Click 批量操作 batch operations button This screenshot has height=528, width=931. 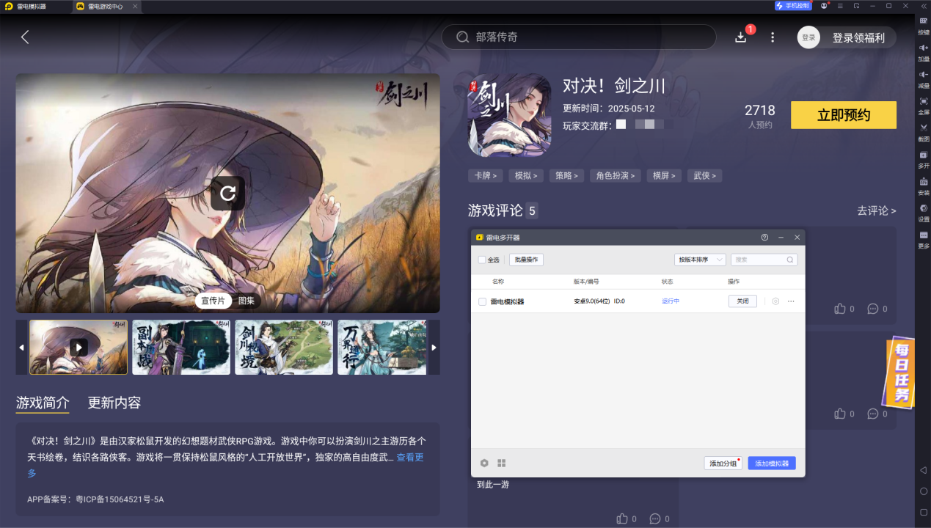pyautogui.click(x=526, y=260)
